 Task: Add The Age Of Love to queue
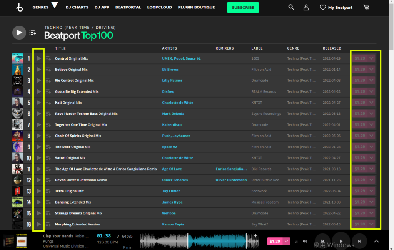pyautogui.click(x=48, y=169)
